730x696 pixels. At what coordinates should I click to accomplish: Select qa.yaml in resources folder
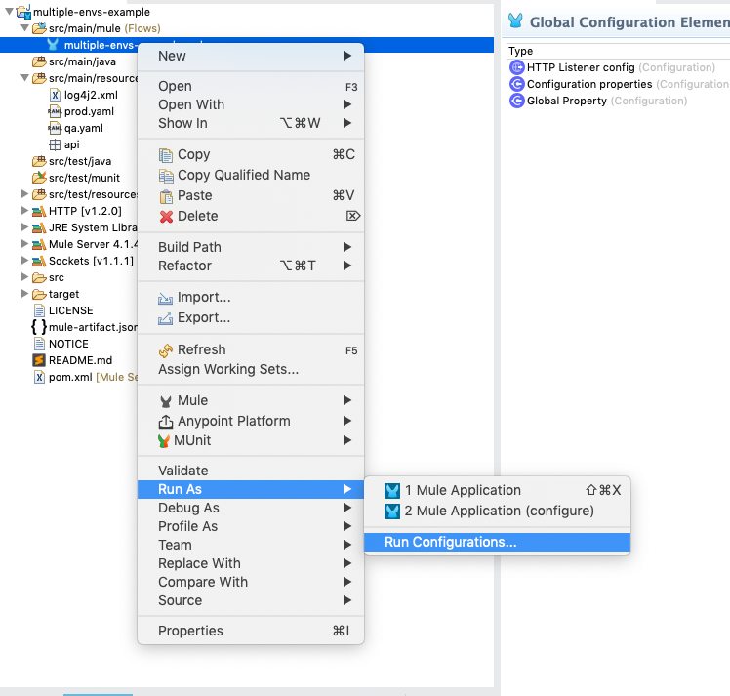point(83,128)
